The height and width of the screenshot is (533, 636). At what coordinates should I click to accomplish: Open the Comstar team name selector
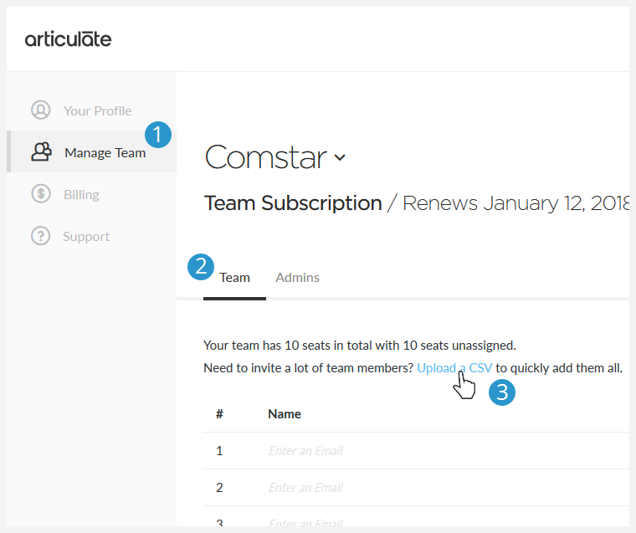pyautogui.click(x=275, y=157)
